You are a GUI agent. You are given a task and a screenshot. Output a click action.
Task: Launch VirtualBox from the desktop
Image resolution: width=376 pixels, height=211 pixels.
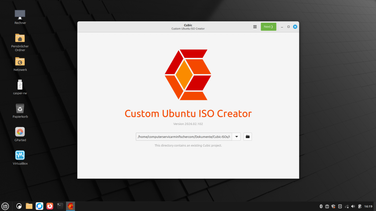tap(20, 158)
